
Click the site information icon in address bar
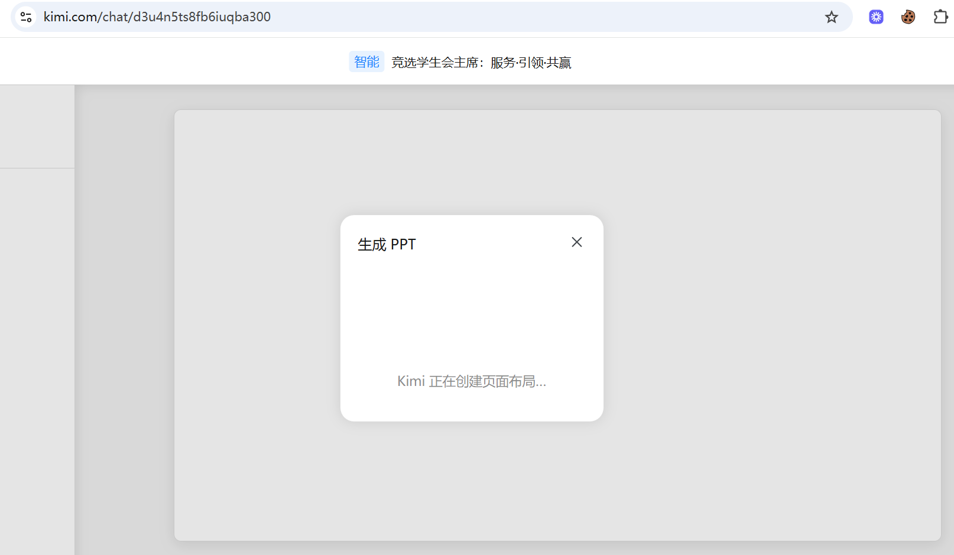point(25,17)
